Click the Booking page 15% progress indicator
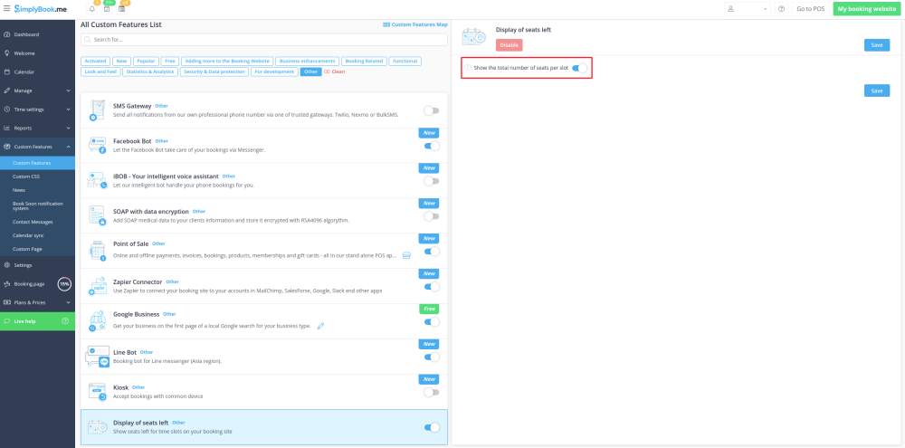 (64, 284)
